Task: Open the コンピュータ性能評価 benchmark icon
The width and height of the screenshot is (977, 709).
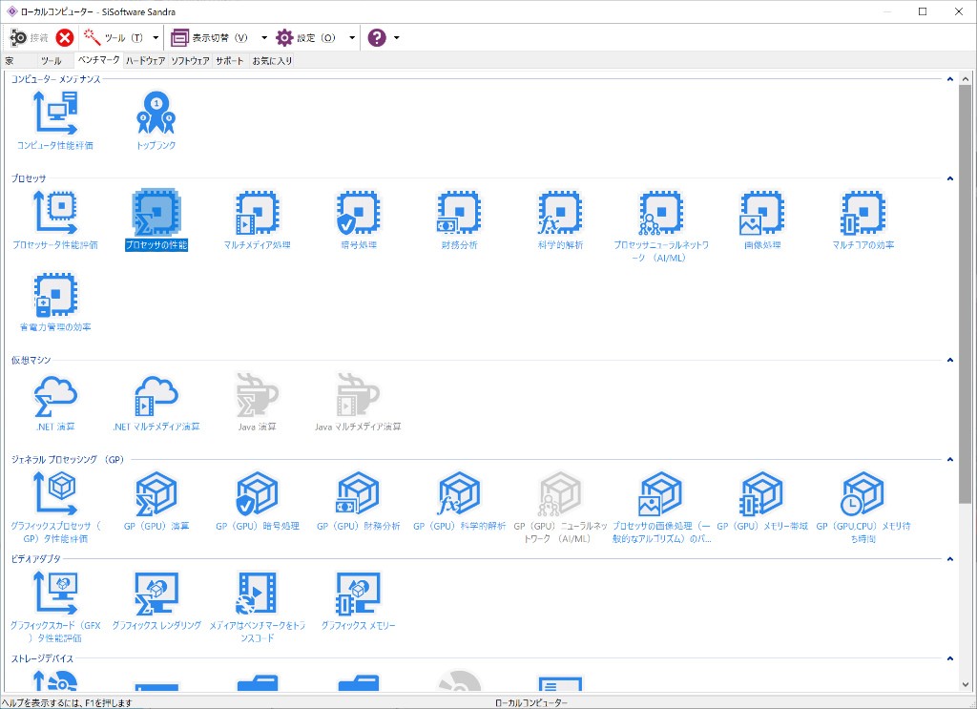Action: (55, 114)
